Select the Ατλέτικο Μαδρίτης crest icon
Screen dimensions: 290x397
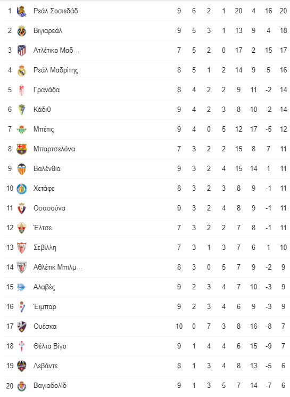pos(21,51)
